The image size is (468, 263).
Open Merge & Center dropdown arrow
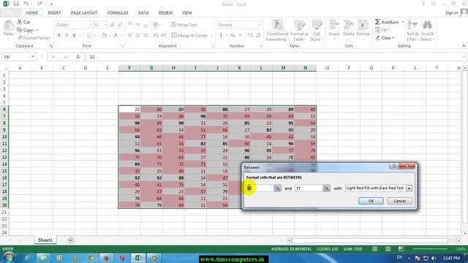point(211,35)
